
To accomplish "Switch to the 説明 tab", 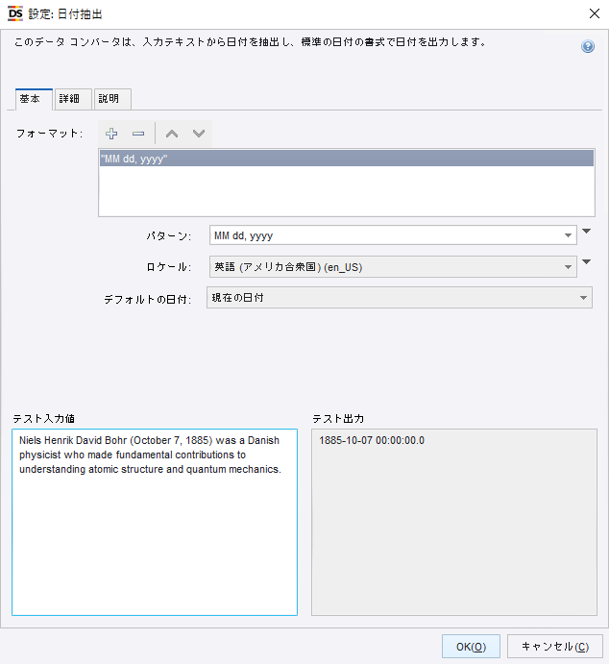I will pos(111,99).
